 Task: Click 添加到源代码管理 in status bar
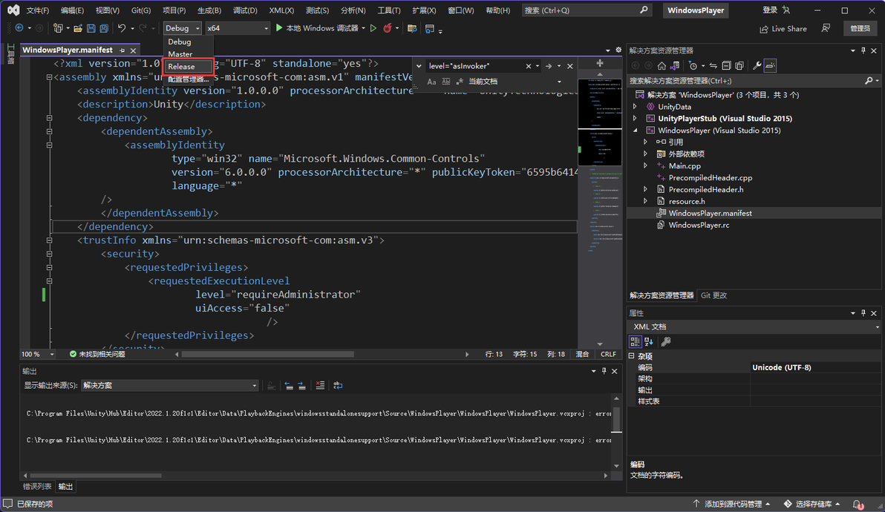(x=731, y=504)
